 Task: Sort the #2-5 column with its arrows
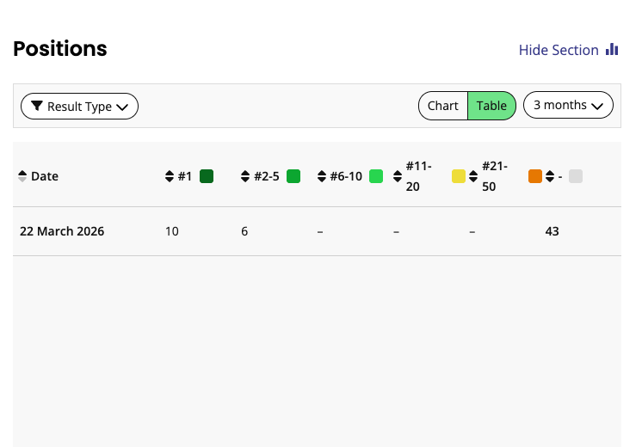tap(245, 176)
